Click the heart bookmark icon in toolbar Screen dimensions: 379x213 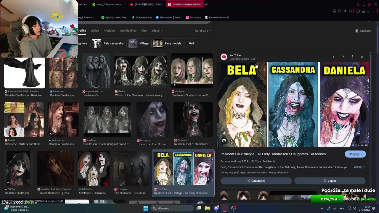pos(351,11)
